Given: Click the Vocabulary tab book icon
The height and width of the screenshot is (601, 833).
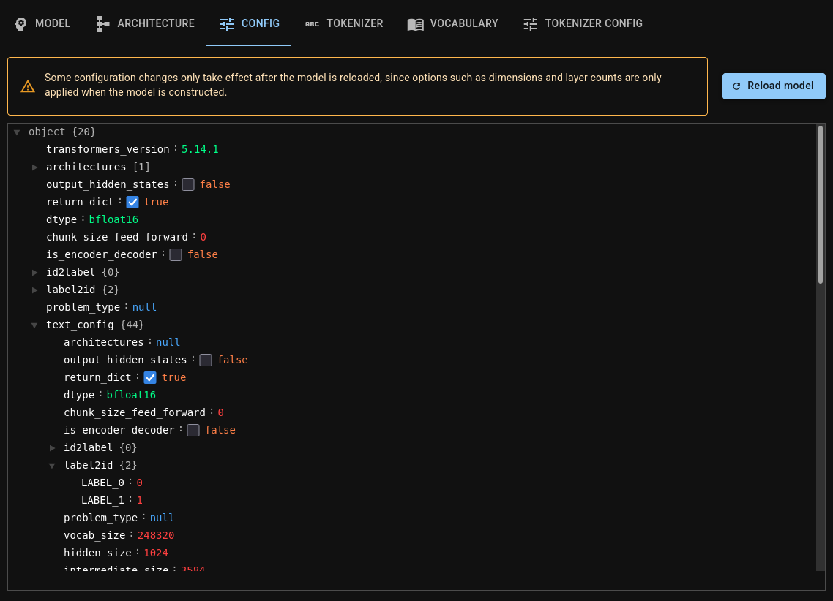Looking at the screenshot, I should click(416, 24).
